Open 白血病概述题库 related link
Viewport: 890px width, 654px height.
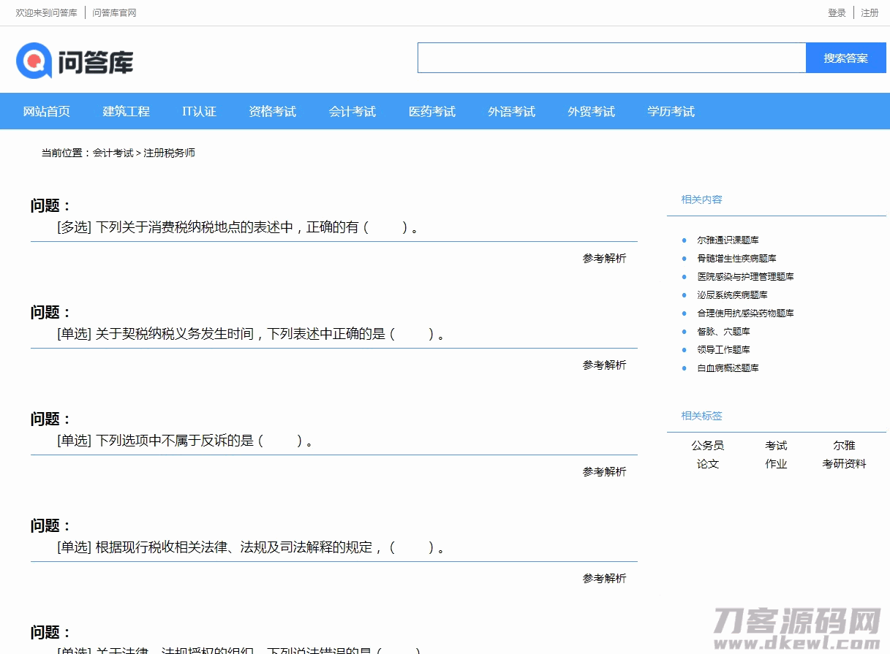coord(728,368)
